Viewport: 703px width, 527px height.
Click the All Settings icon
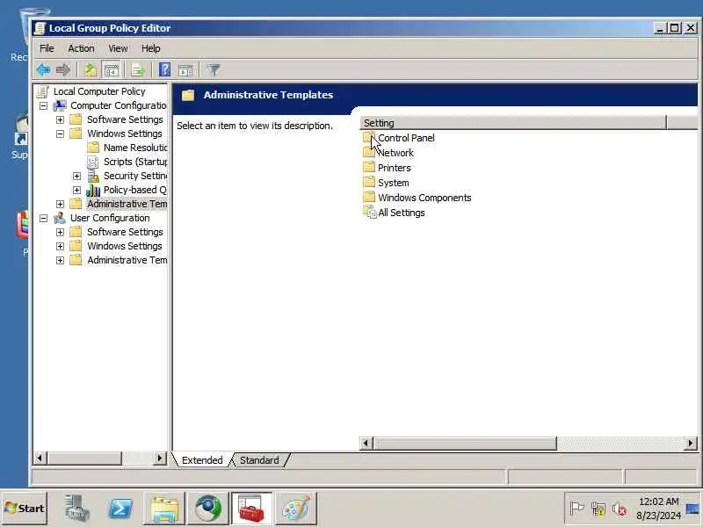tap(370, 213)
